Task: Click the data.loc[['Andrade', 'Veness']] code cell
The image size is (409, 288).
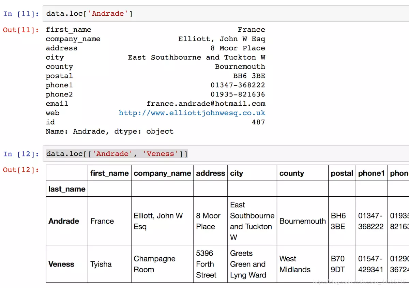Action: tap(226, 154)
